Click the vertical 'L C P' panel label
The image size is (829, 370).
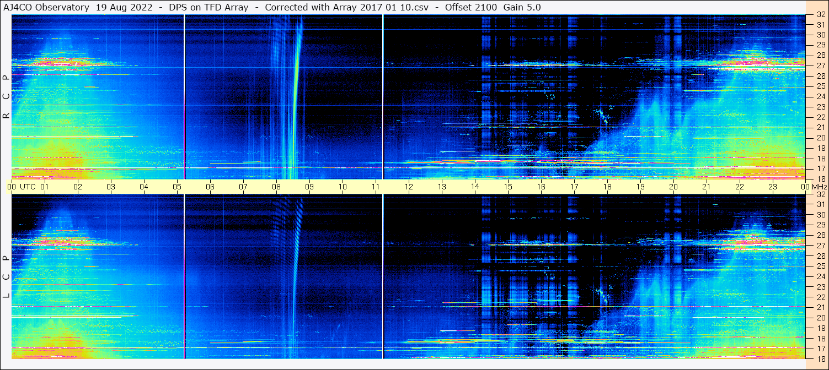[7, 277]
